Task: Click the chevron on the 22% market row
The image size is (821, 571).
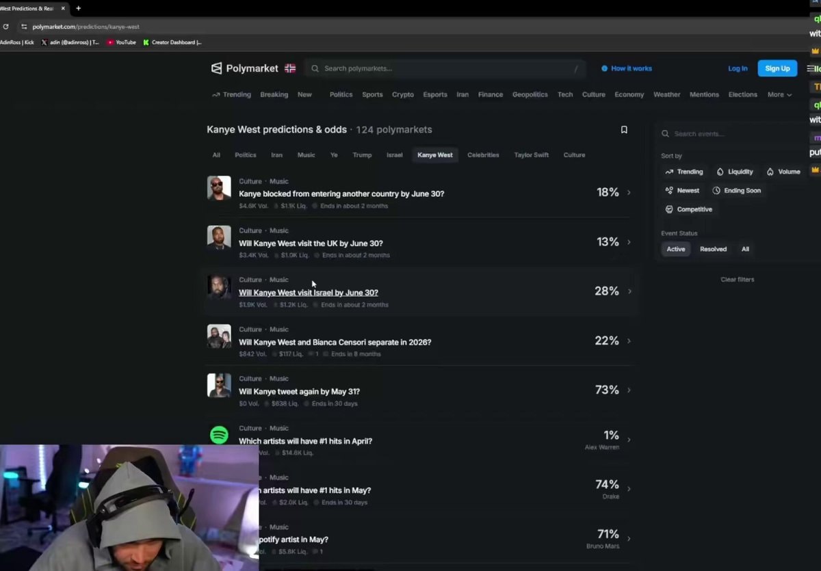Action: pos(629,341)
